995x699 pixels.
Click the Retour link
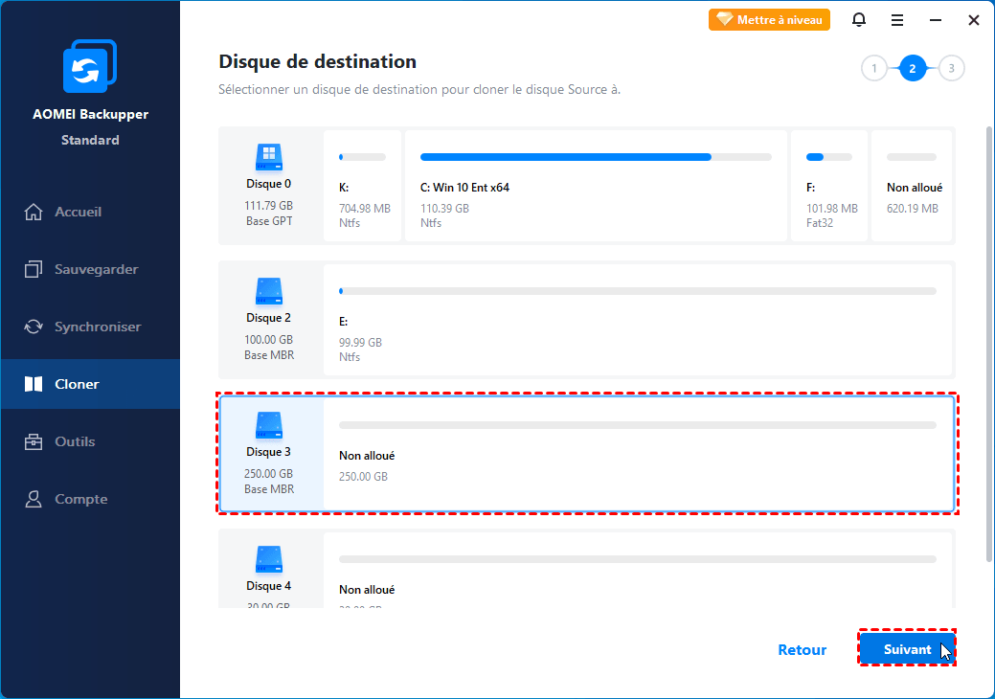click(802, 649)
